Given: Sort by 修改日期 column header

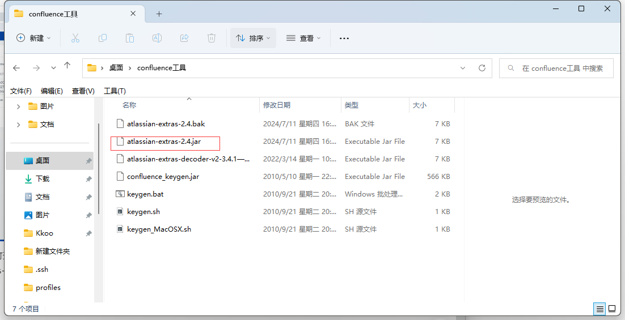Looking at the screenshot, I should pos(277,105).
